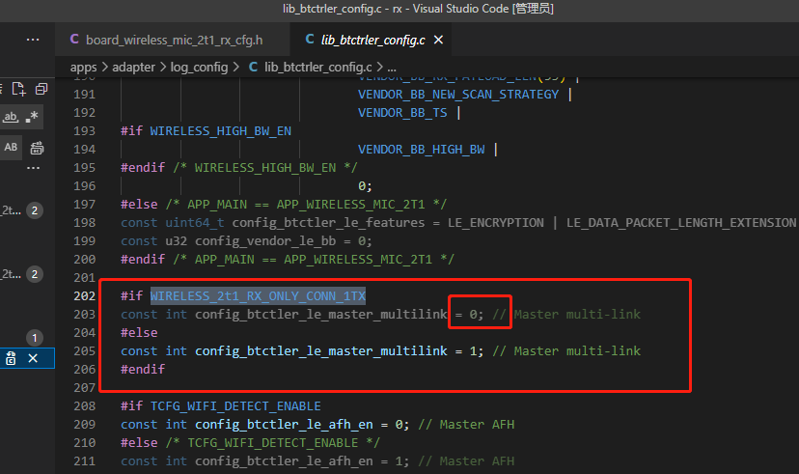The width and height of the screenshot is (799, 474).
Task: Click the window title bar text
Action: pyautogui.click(x=419, y=9)
